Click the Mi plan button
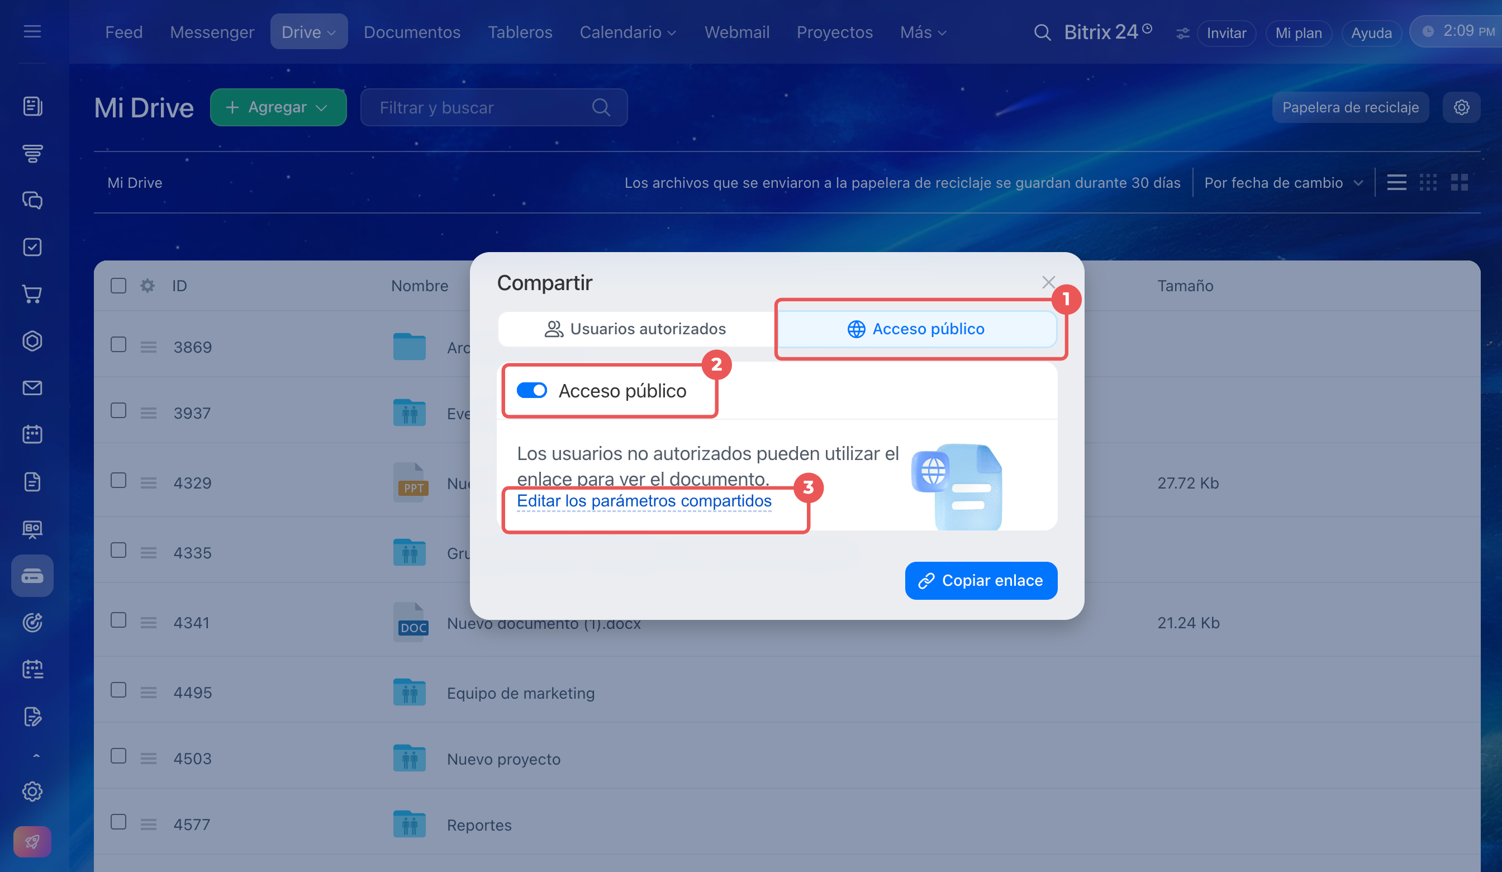This screenshot has width=1502, height=872. click(x=1298, y=33)
